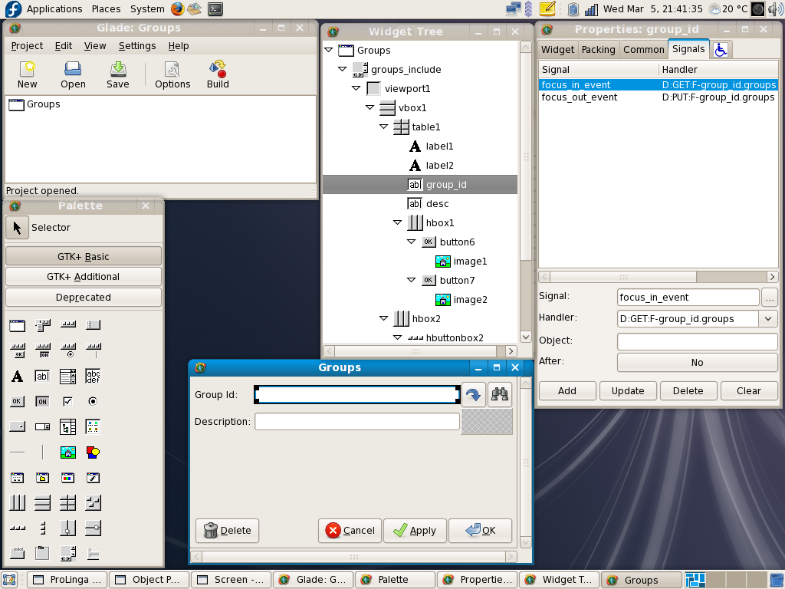Select the focus_out_event signal row
The image size is (785, 589).
click(x=658, y=97)
